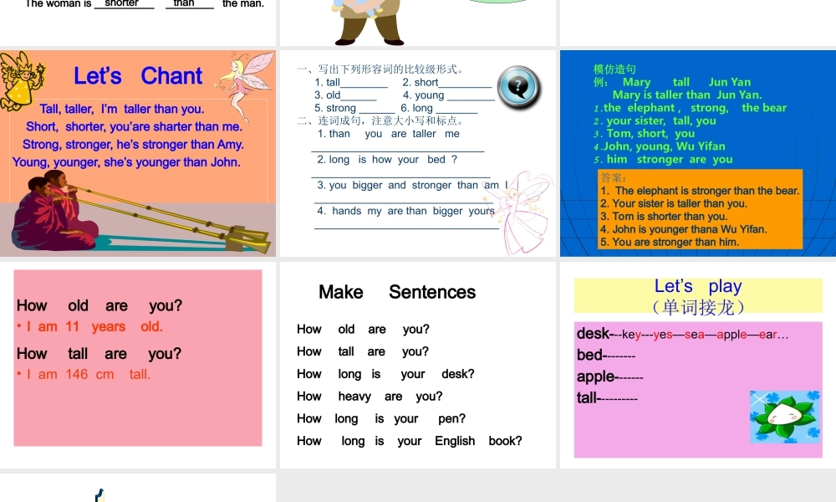
Task: Click the 'desk---key---yes' word chain line
Action: (x=682, y=334)
